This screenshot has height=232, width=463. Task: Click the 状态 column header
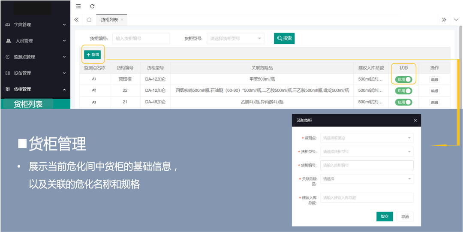point(404,68)
